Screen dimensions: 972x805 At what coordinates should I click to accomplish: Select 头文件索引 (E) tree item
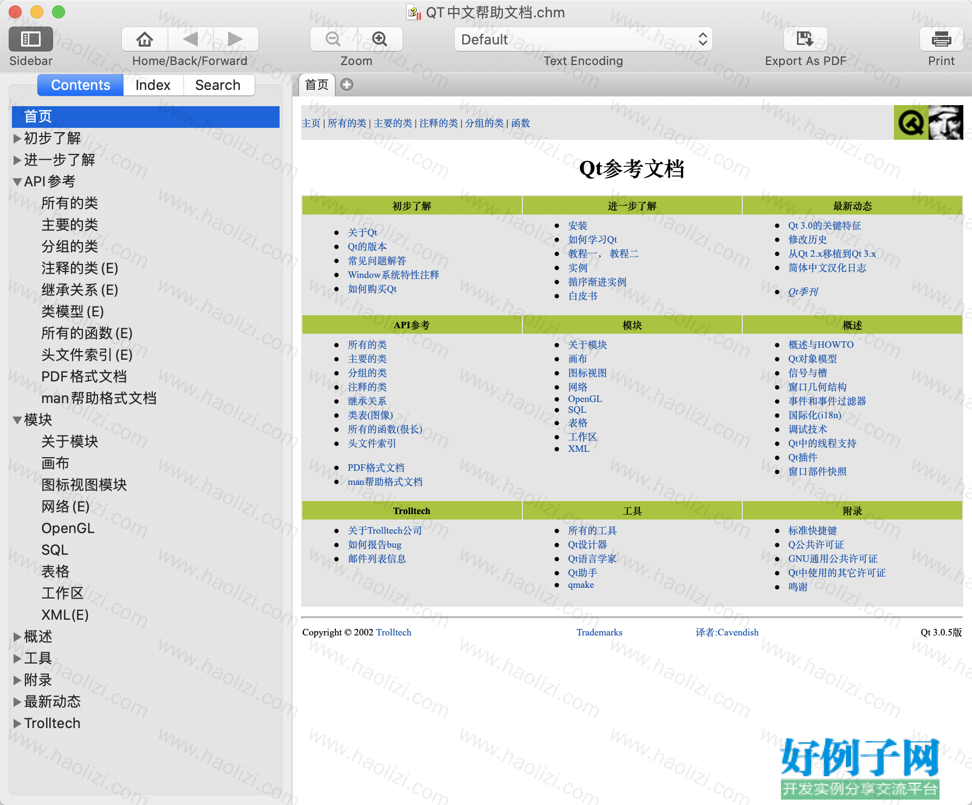(x=87, y=355)
